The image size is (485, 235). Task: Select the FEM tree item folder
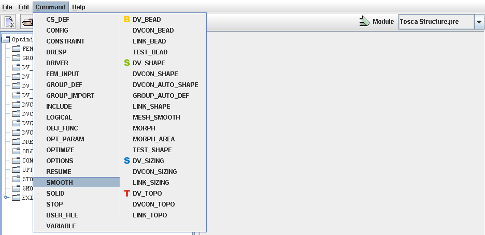click(17, 49)
